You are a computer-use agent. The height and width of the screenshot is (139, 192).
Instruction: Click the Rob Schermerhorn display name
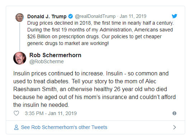[x=55, y=55]
